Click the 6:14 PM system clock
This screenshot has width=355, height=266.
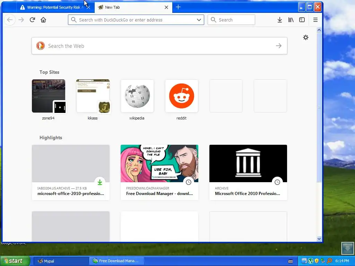342,261
